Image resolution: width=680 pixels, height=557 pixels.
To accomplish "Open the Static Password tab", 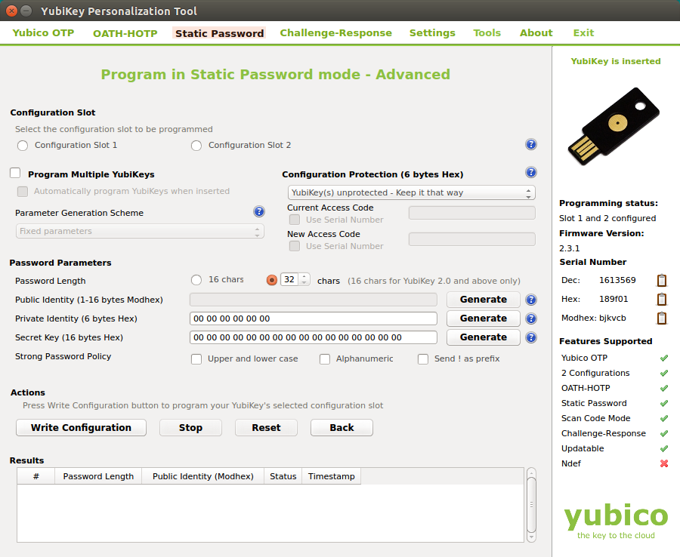I will [219, 33].
